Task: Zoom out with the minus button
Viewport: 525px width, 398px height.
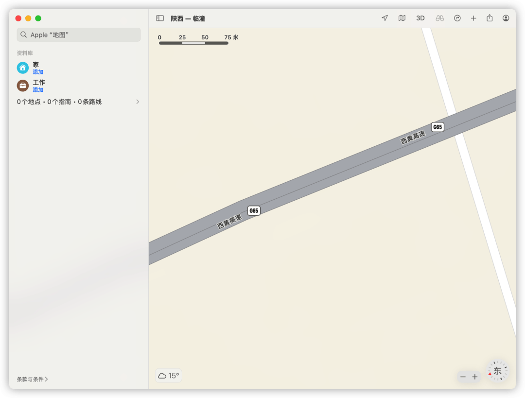Action: tap(463, 377)
